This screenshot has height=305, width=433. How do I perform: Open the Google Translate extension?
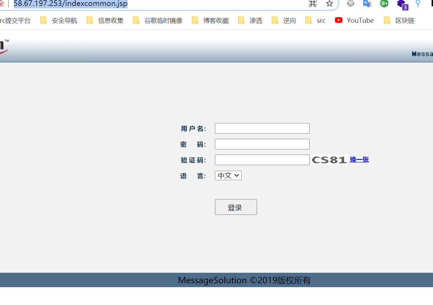click(x=367, y=4)
